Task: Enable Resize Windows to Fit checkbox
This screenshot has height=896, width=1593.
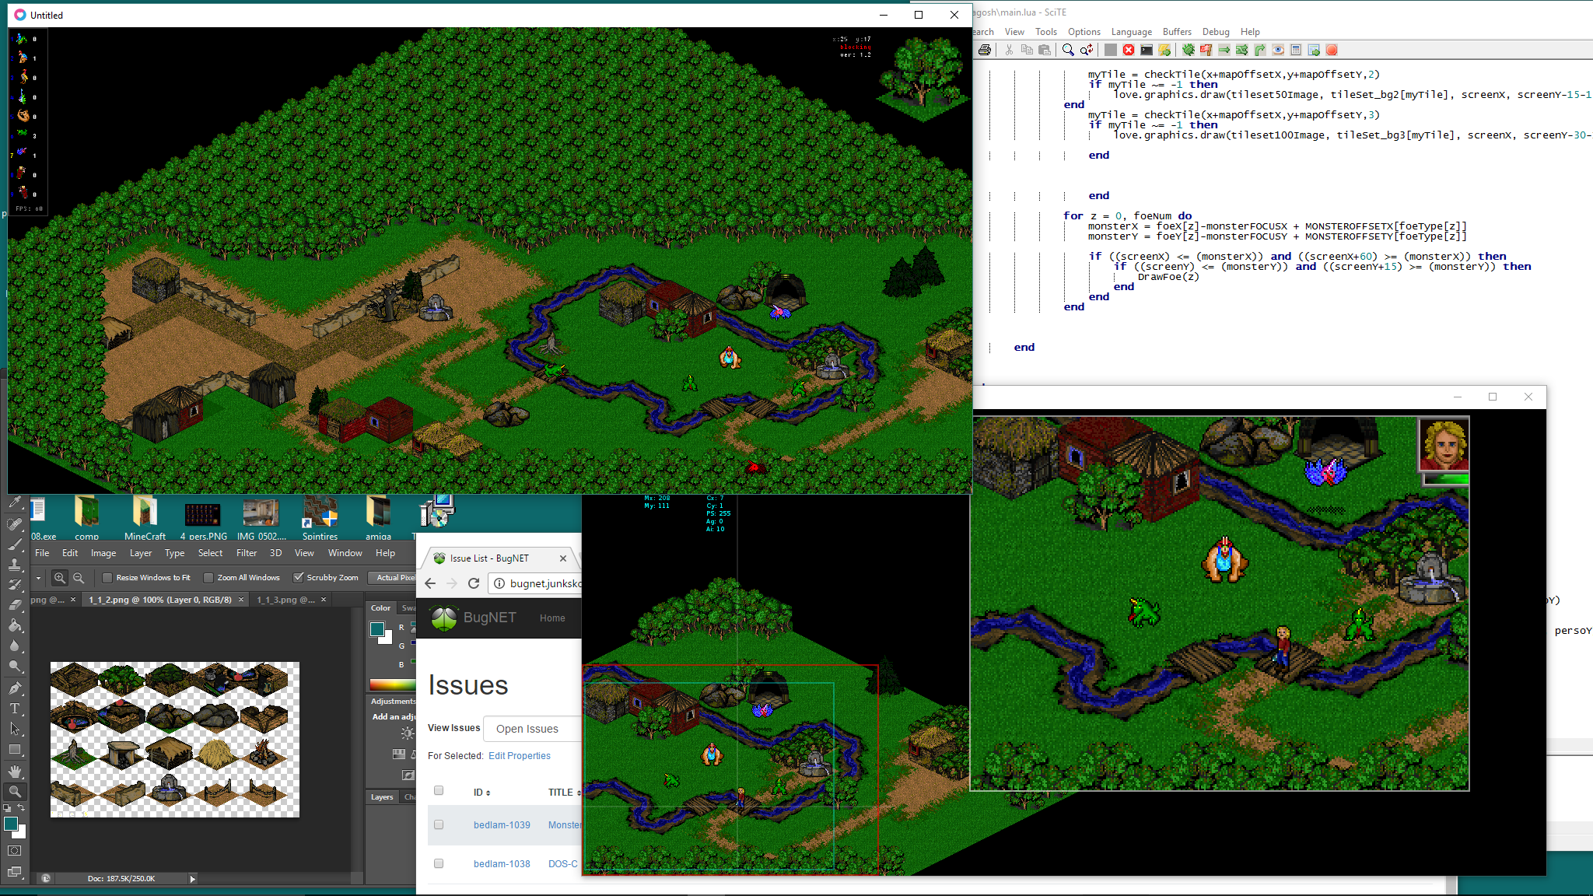Action: point(107,578)
